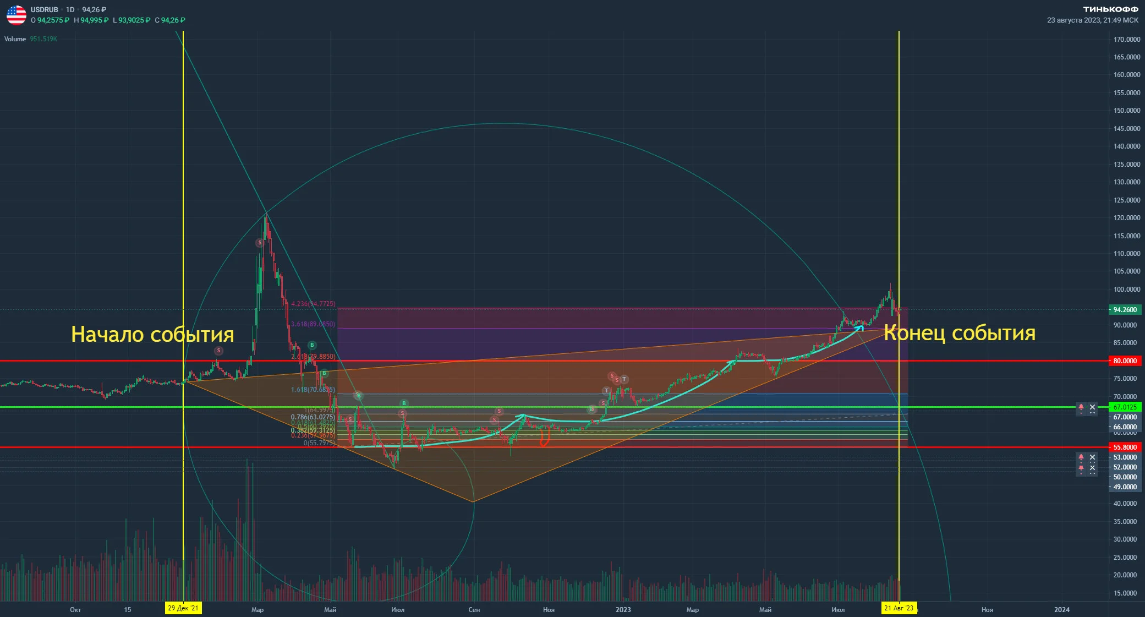Viewport: 1145px width, 617px height.
Task: Click the high price value 94,995 ₽
Action: (95, 20)
